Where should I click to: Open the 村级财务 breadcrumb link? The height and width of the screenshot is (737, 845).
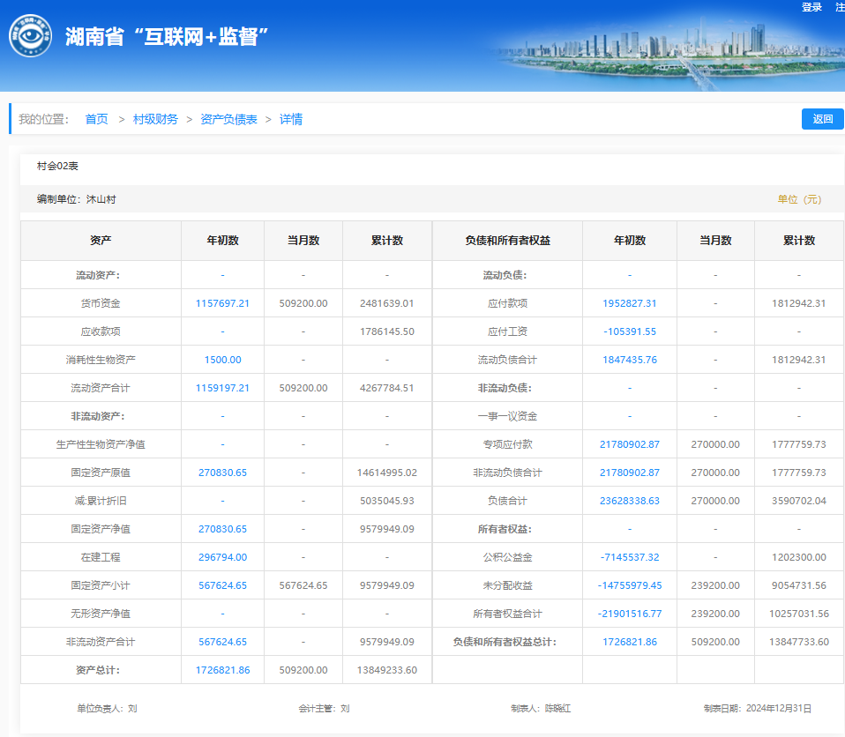pos(155,119)
